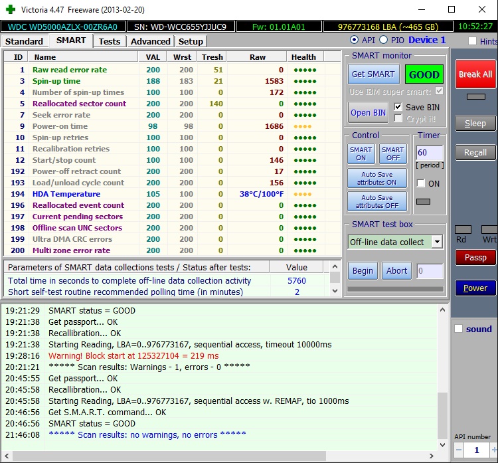The height and width of the screenshot is (463, 498).
Task: Click the log scroll up arrow
Action: (442, 310)
